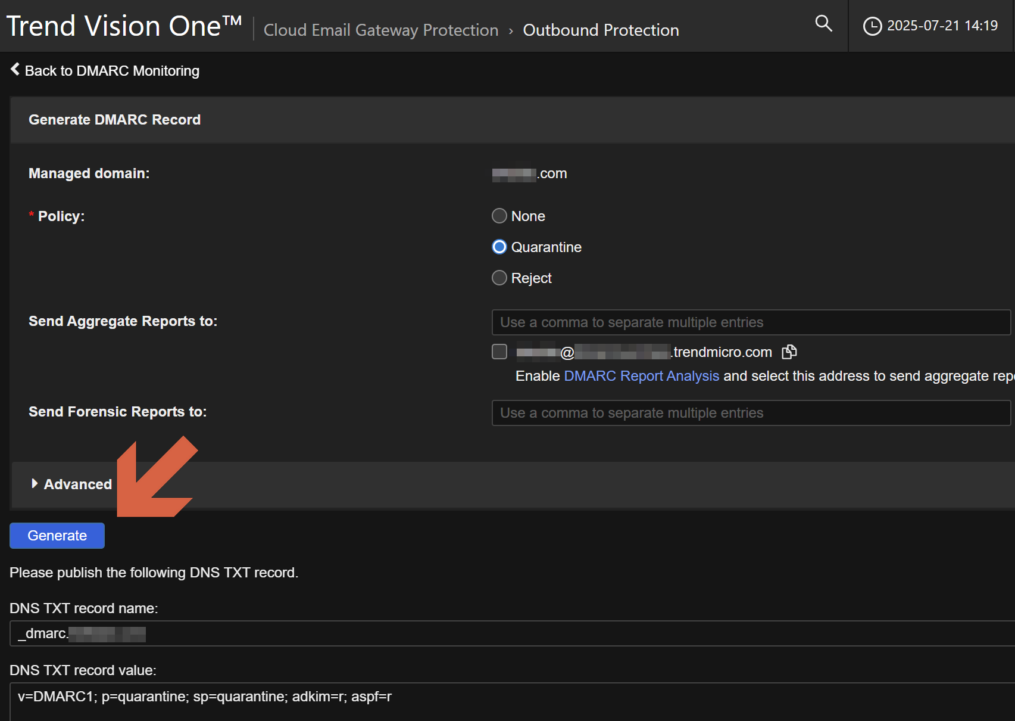Click the managed domain value ending in .com
The image size is (1015, 721).
click(x=529, y=174)
